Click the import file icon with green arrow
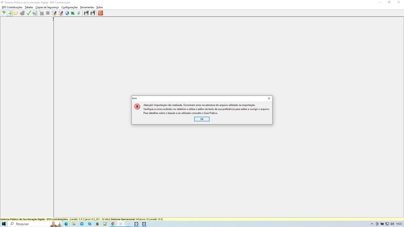 tap(9, 13)
